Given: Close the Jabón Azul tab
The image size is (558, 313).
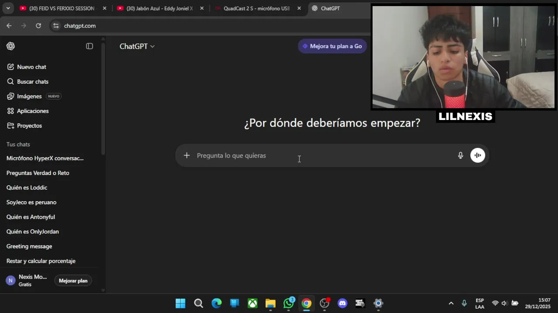Looking at the screenshot, I should pos(202,8).
